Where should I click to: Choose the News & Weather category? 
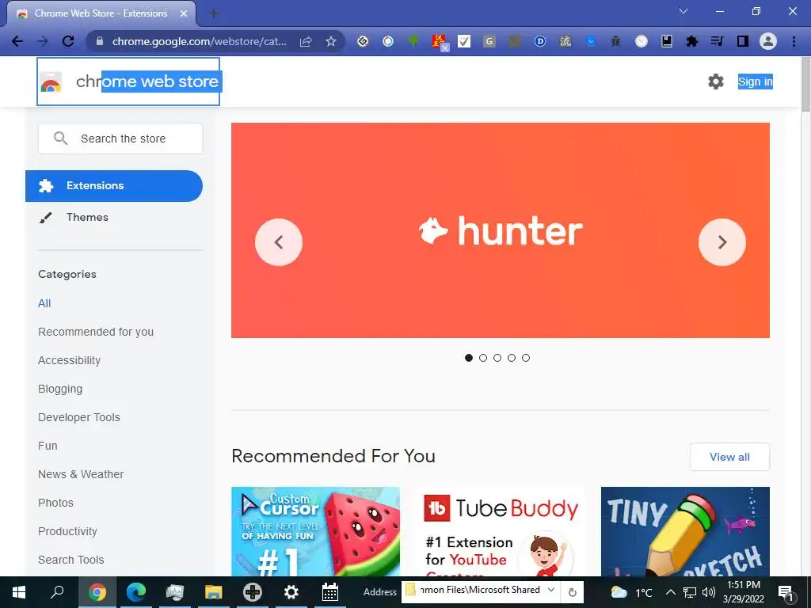[x=81, y=474]
